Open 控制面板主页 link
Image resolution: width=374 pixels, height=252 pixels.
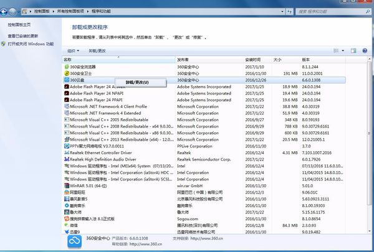(x=19, y=25)
